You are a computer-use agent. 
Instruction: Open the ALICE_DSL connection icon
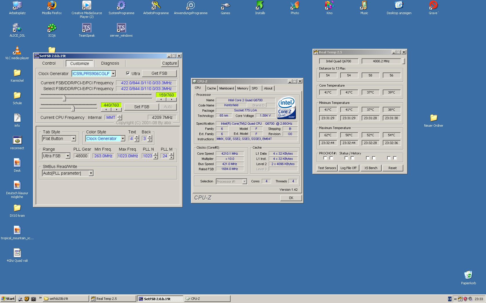click(x=17, y=30)
